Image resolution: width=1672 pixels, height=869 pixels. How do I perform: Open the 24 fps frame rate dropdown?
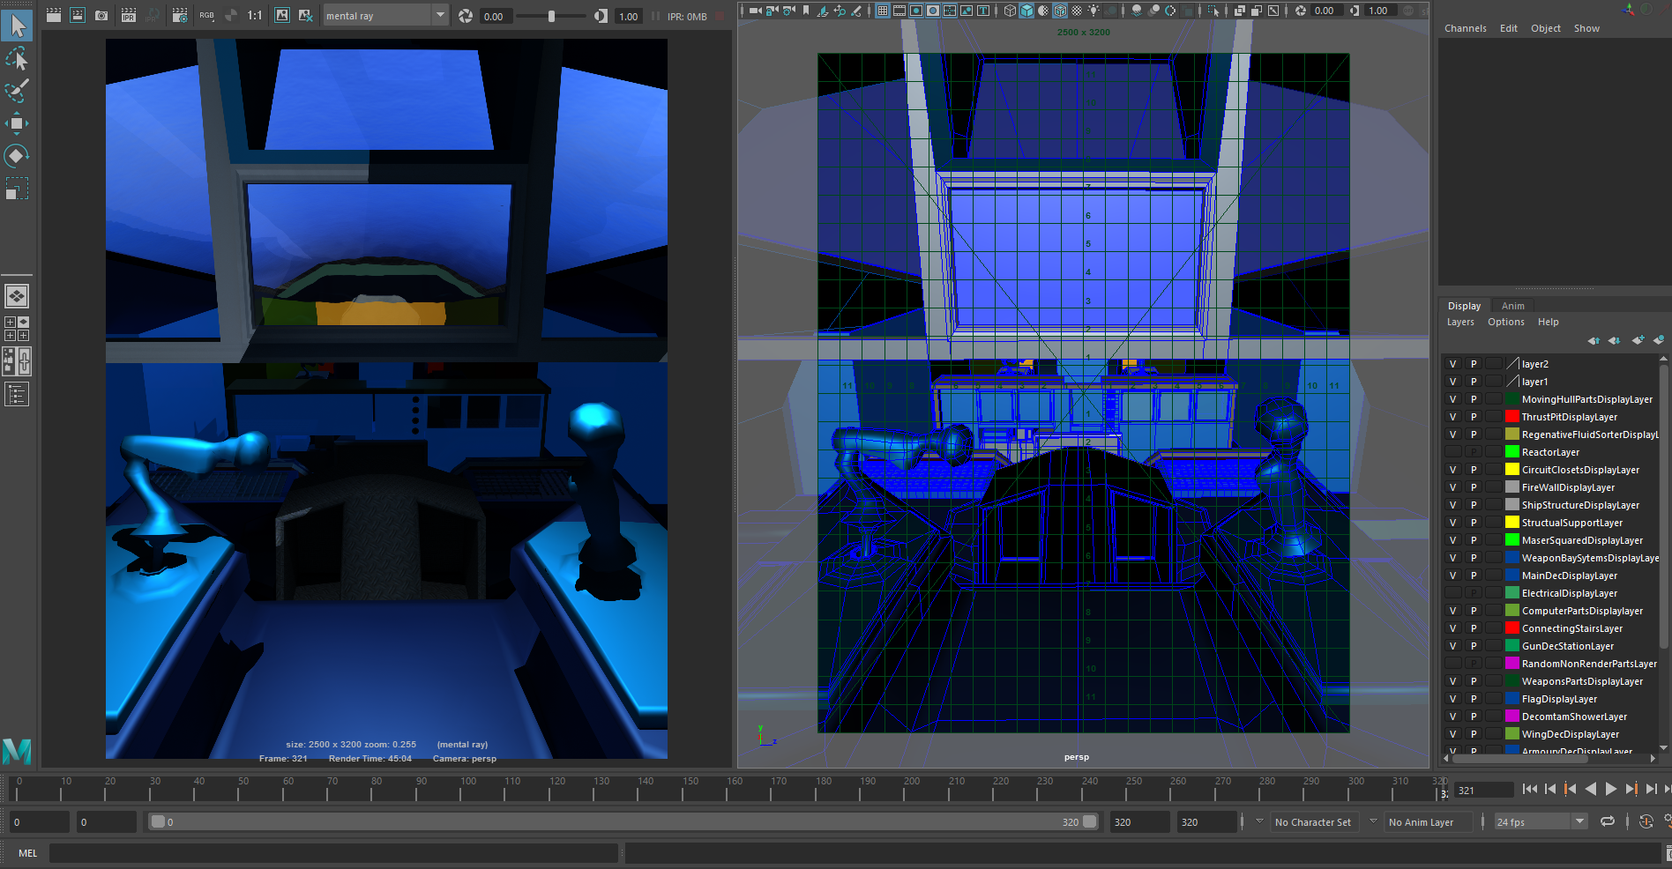(x=1579, y=822)
